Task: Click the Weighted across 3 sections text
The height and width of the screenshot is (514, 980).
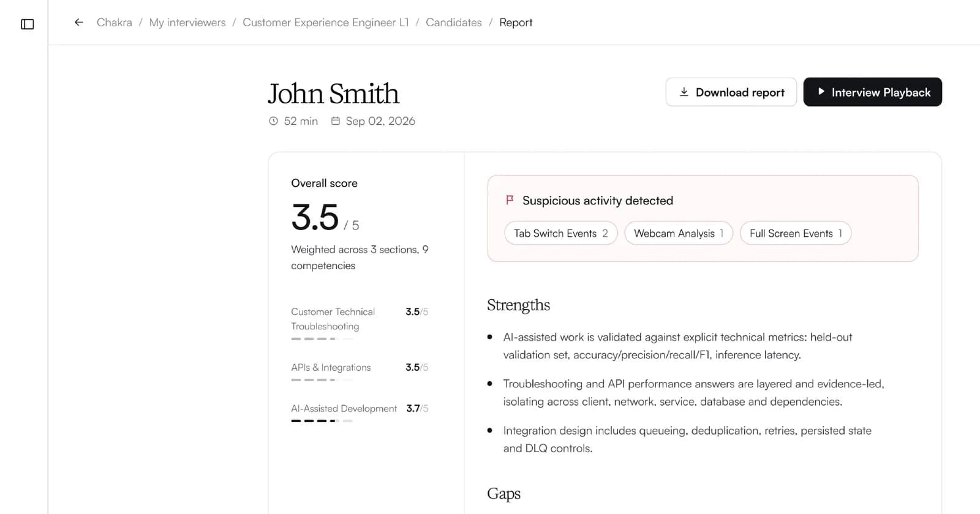Action: coord(360,258)
